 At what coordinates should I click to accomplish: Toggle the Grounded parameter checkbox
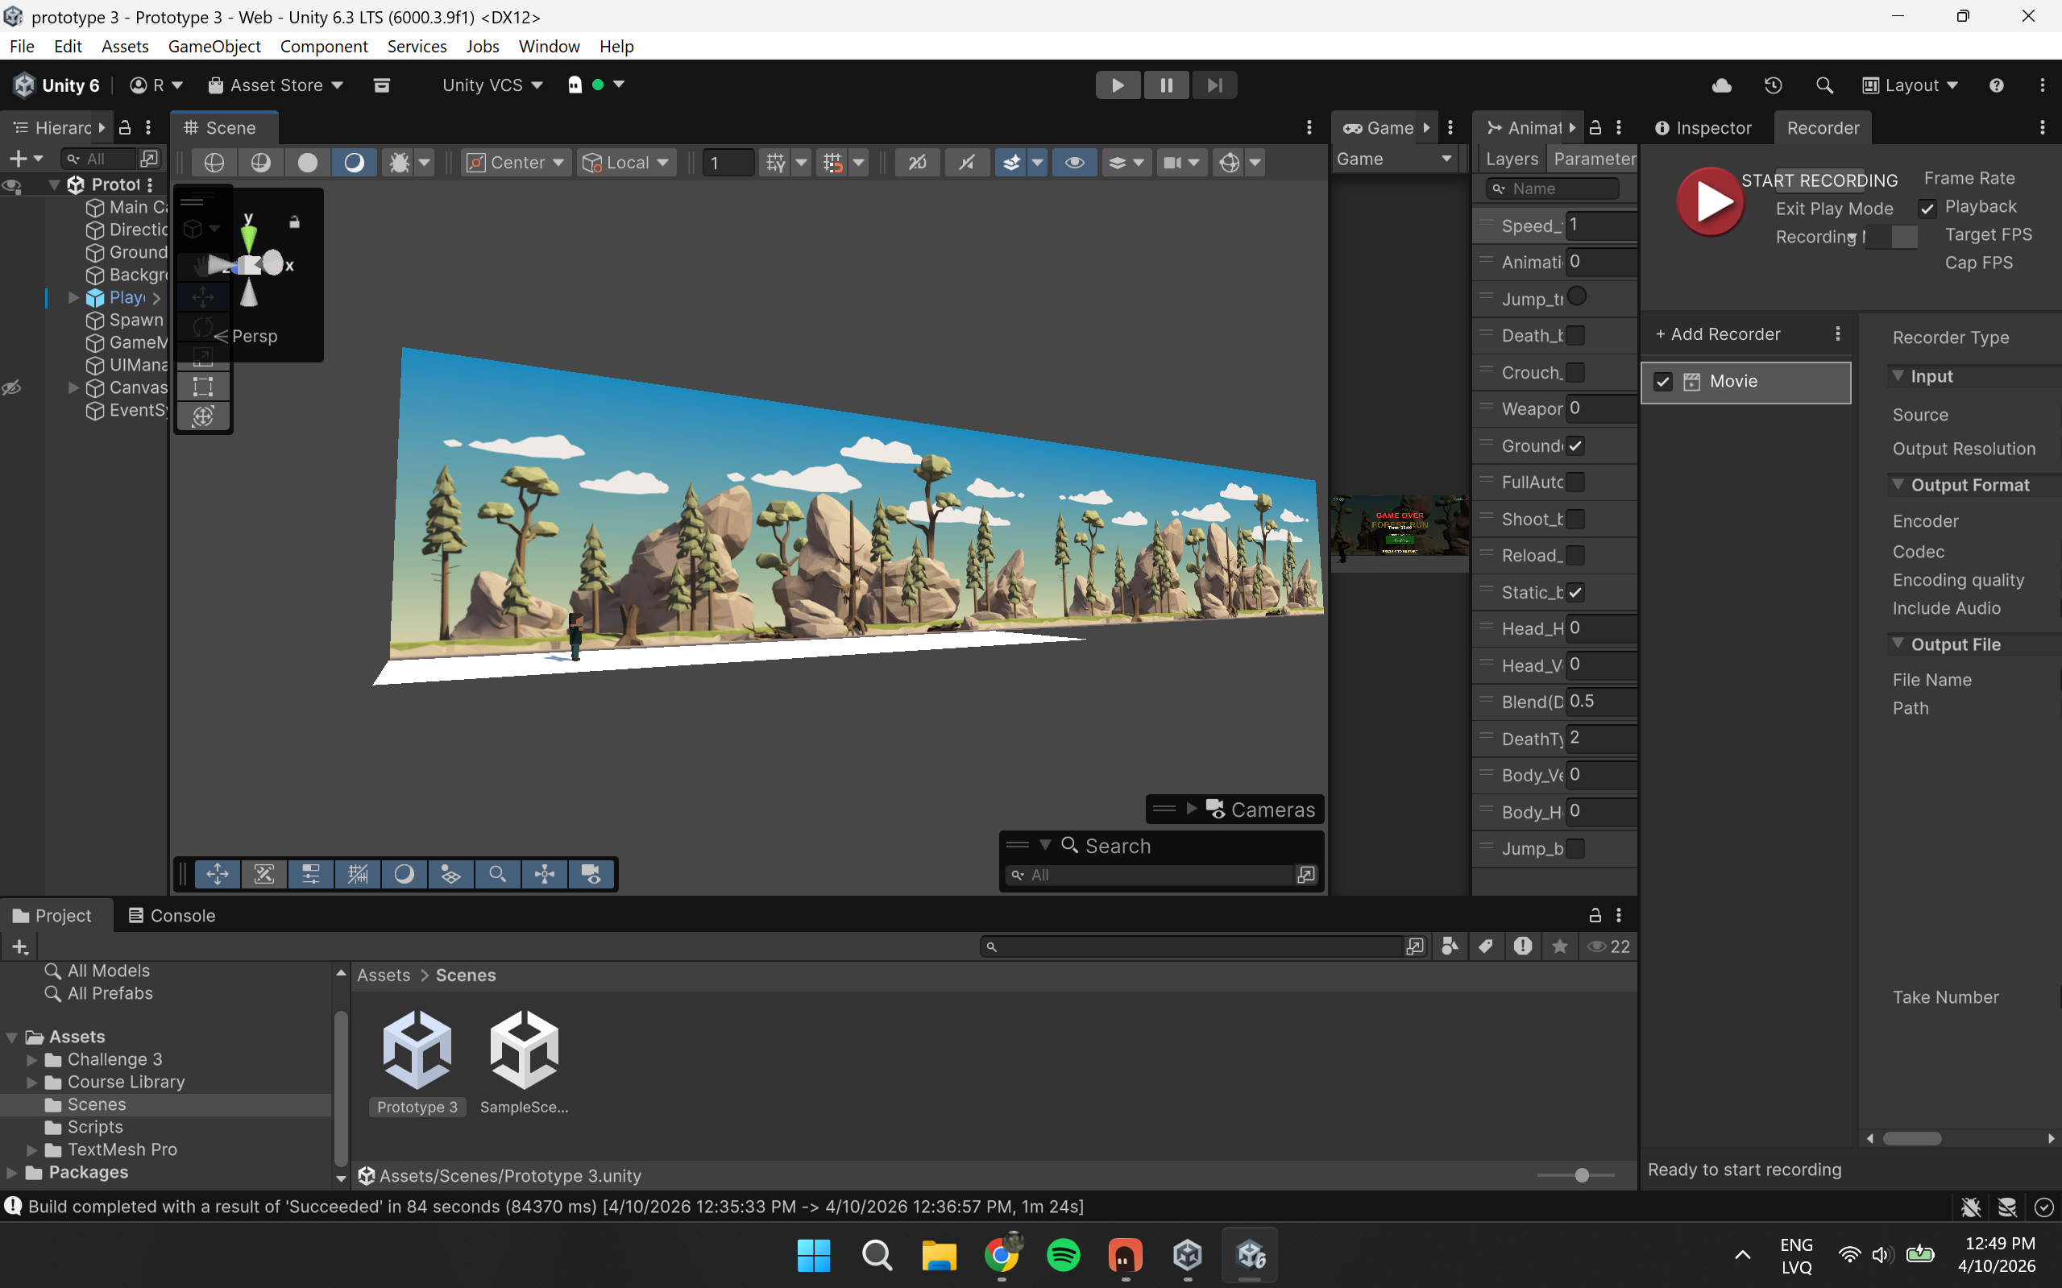coord(1575,445)
